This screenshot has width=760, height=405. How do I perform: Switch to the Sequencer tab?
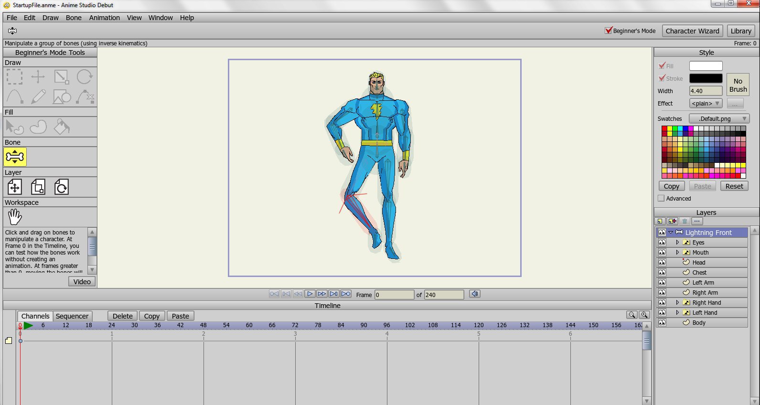pos(72,316)
